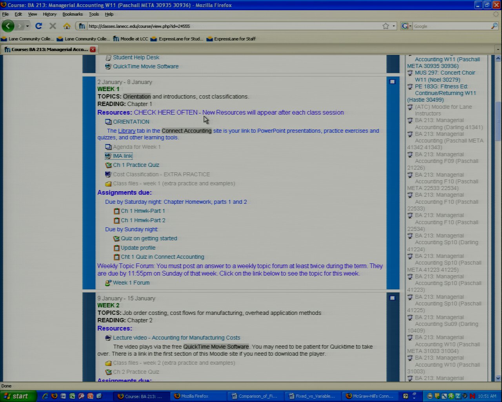The image size is (502, 402).
Task: Toggle Week 2 single-section view box
Action: point(392,298)
